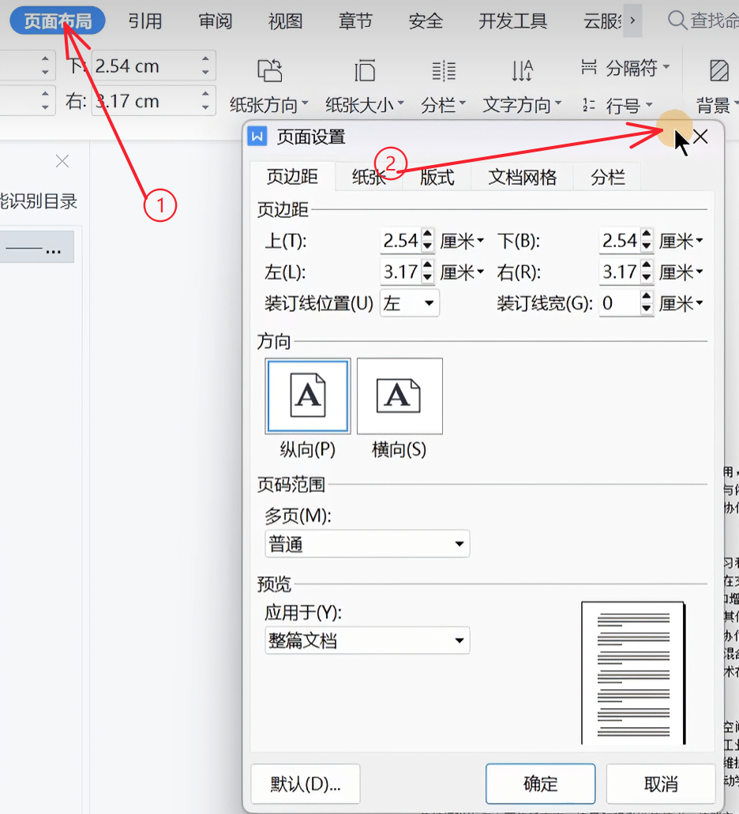Open the 行号 line numbers menu
Screen dimensions: 739x814
(x=617, y=105)
